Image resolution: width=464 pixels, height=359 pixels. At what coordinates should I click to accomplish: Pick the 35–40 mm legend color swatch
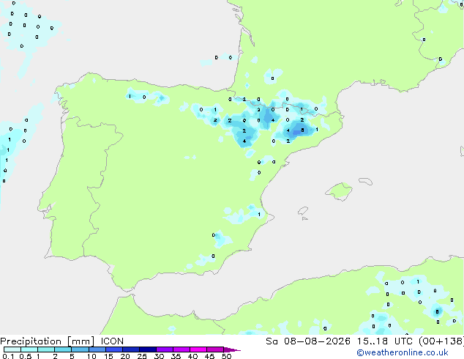pyautogui.click(x=181, y=349)
